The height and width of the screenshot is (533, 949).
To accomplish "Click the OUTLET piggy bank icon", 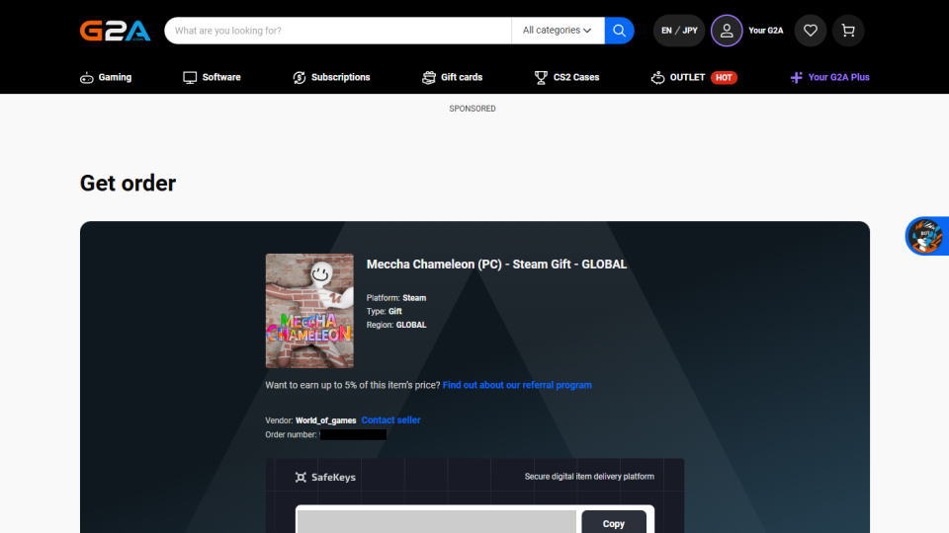I will click(657, 77).
